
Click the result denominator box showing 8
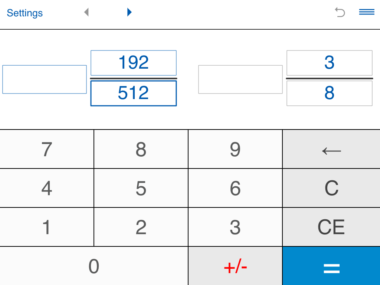[329, 93]
